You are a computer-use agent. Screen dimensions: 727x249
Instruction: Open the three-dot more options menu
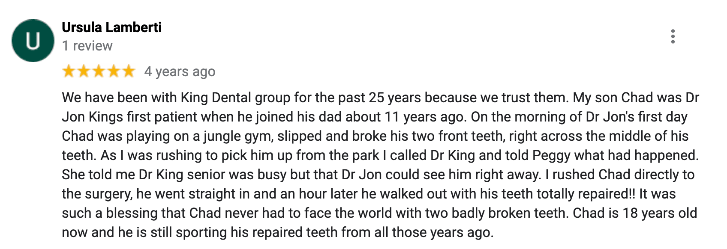[673, 37]
